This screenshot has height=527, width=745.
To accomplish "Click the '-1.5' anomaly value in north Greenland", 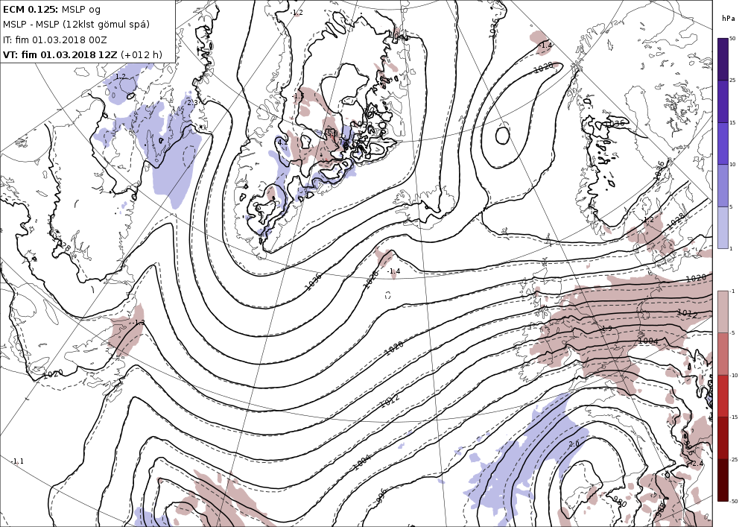I will 298,96.
